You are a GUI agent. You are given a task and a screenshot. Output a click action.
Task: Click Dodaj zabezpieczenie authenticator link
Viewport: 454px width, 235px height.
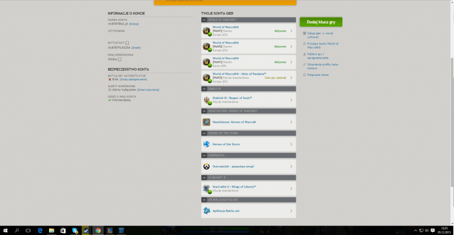coord(133,79)
